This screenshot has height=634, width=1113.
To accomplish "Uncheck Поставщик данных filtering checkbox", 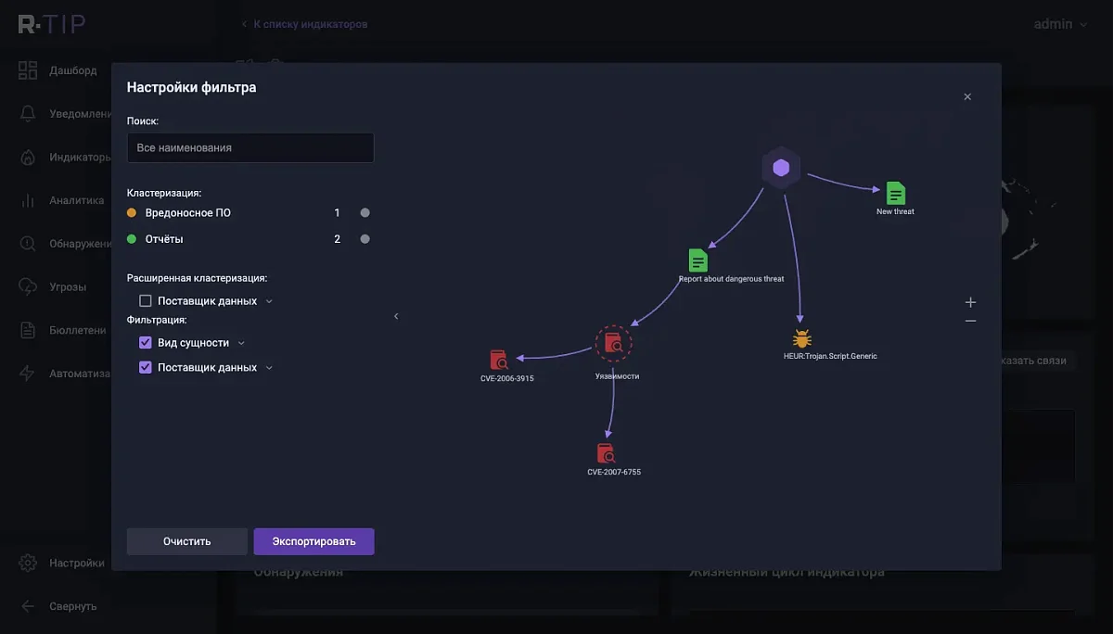I will [146, 368].
